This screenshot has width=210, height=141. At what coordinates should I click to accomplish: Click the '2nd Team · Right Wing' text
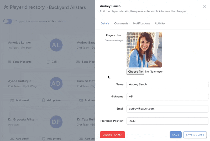22,86
